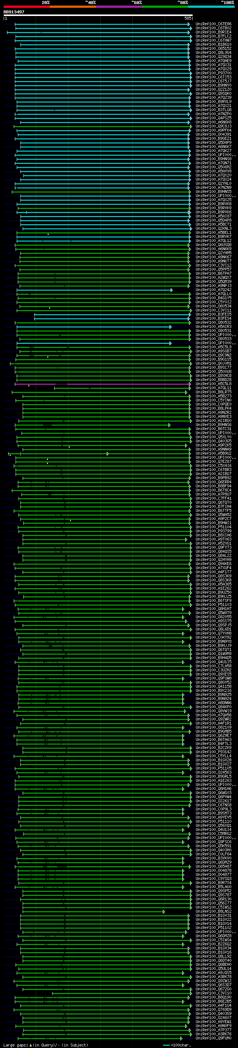The image size is (238, 1048).
Task: Select hit label UniRef100_A9T063
Action: click(x=213, y=539)
